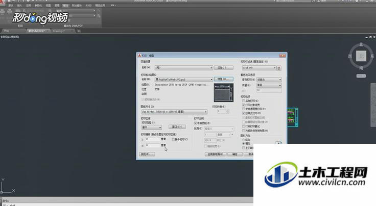Open the plot style table editor icon
This screenshot has height=206, width=376.
[x=279, y=68]
